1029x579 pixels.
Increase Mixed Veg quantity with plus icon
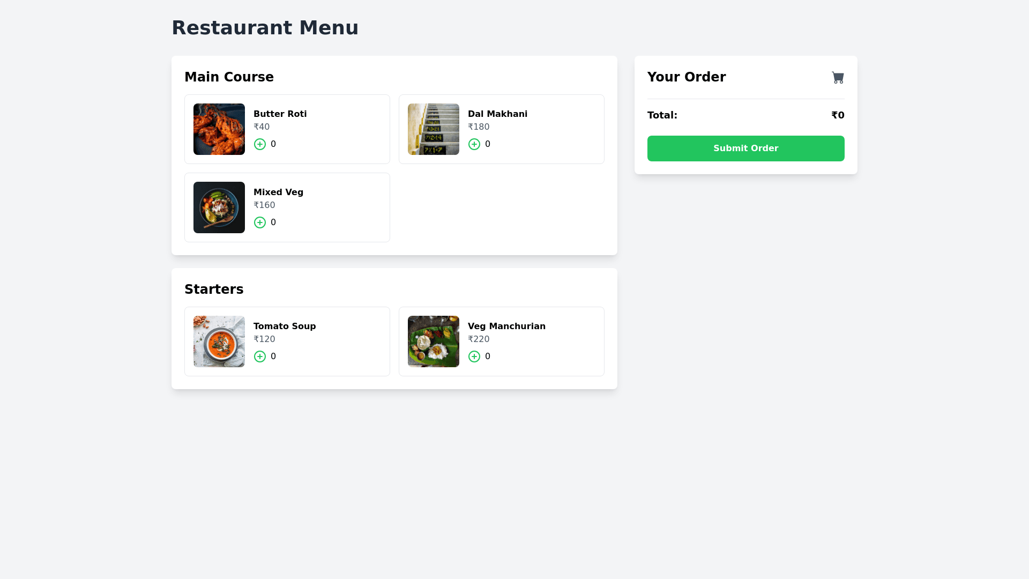260,222
